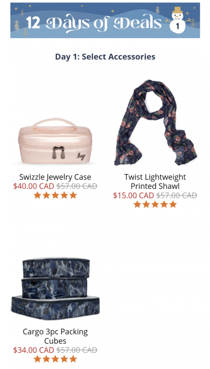View the packing cubes star rating
The height and width of the screenshot is (369, 210).
click(55, 359)
